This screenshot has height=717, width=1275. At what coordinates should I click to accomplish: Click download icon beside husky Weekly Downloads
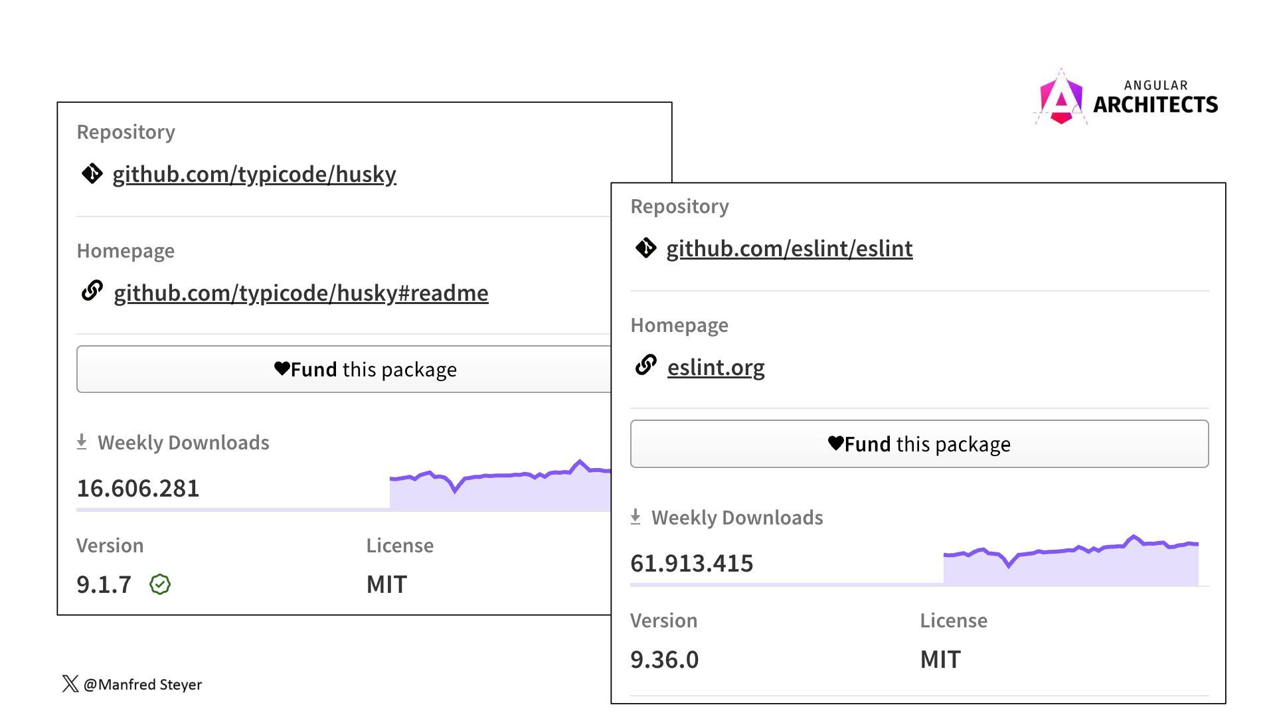[x=82, y=442]
